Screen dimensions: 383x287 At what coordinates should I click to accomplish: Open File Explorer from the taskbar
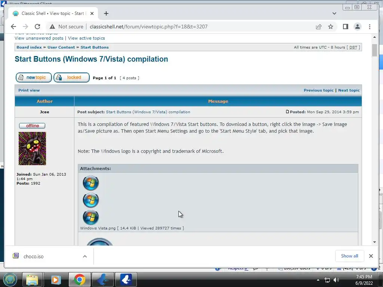(32, 280)
